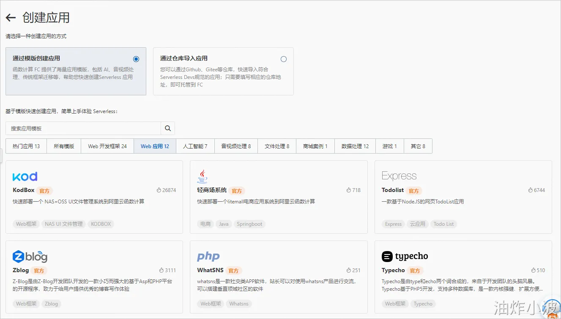The height and width of the screenshot is (319, 561).
Task: Click the Todo List tag
Action: 444,224
